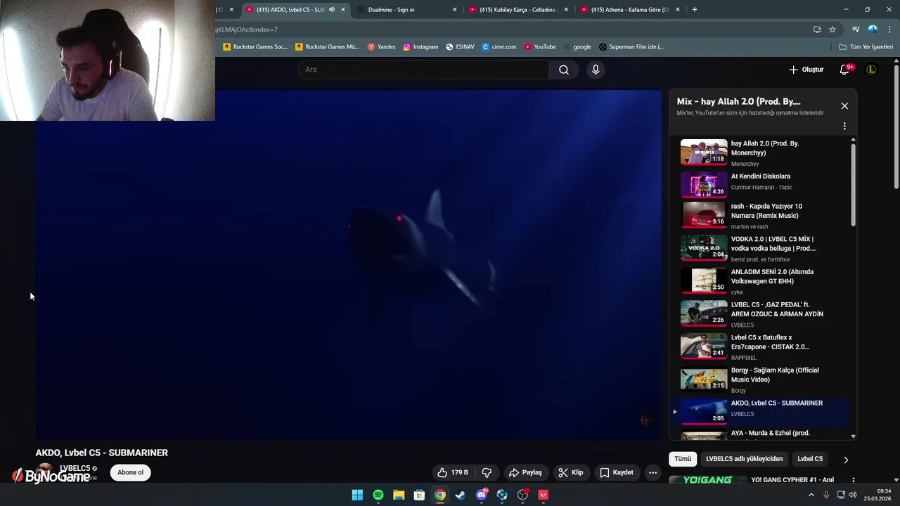Mute the AKDO tab's speaker icon
Viewport: 900px width, 506px height.
[332, 10]
